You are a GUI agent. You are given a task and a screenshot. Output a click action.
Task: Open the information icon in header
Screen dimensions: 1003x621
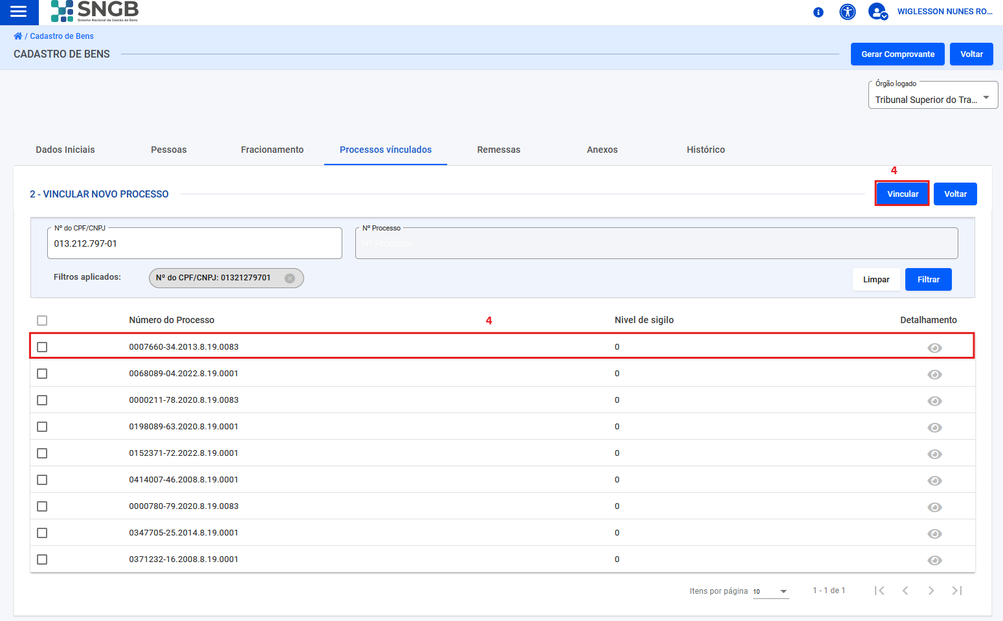(818, 12)
